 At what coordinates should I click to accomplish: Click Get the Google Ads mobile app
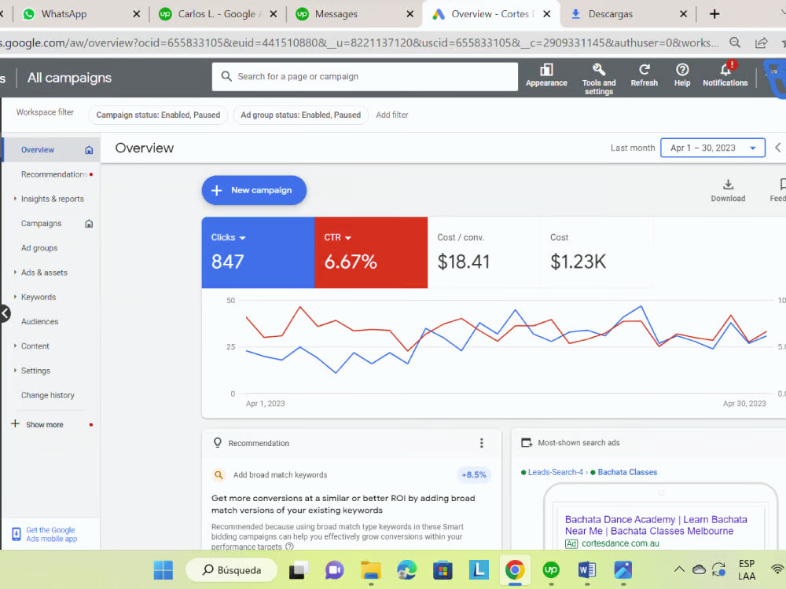click(51, 534)
